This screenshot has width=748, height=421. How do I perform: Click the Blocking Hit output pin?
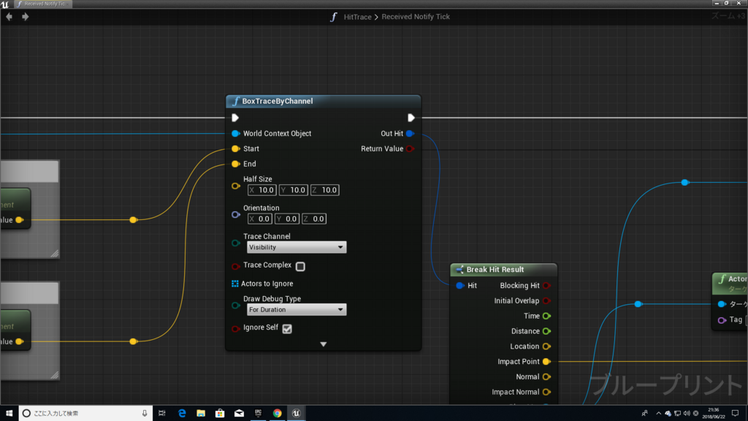546,286
